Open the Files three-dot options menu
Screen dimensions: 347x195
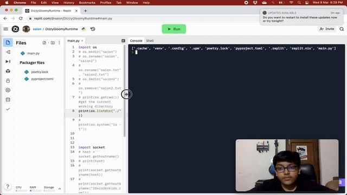59,43
